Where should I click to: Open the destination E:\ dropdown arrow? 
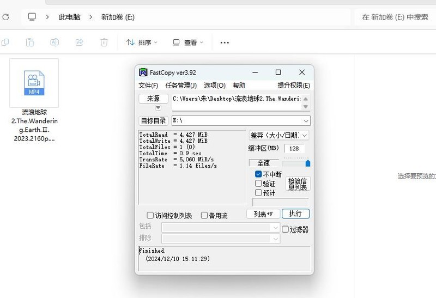click(306, 121)
